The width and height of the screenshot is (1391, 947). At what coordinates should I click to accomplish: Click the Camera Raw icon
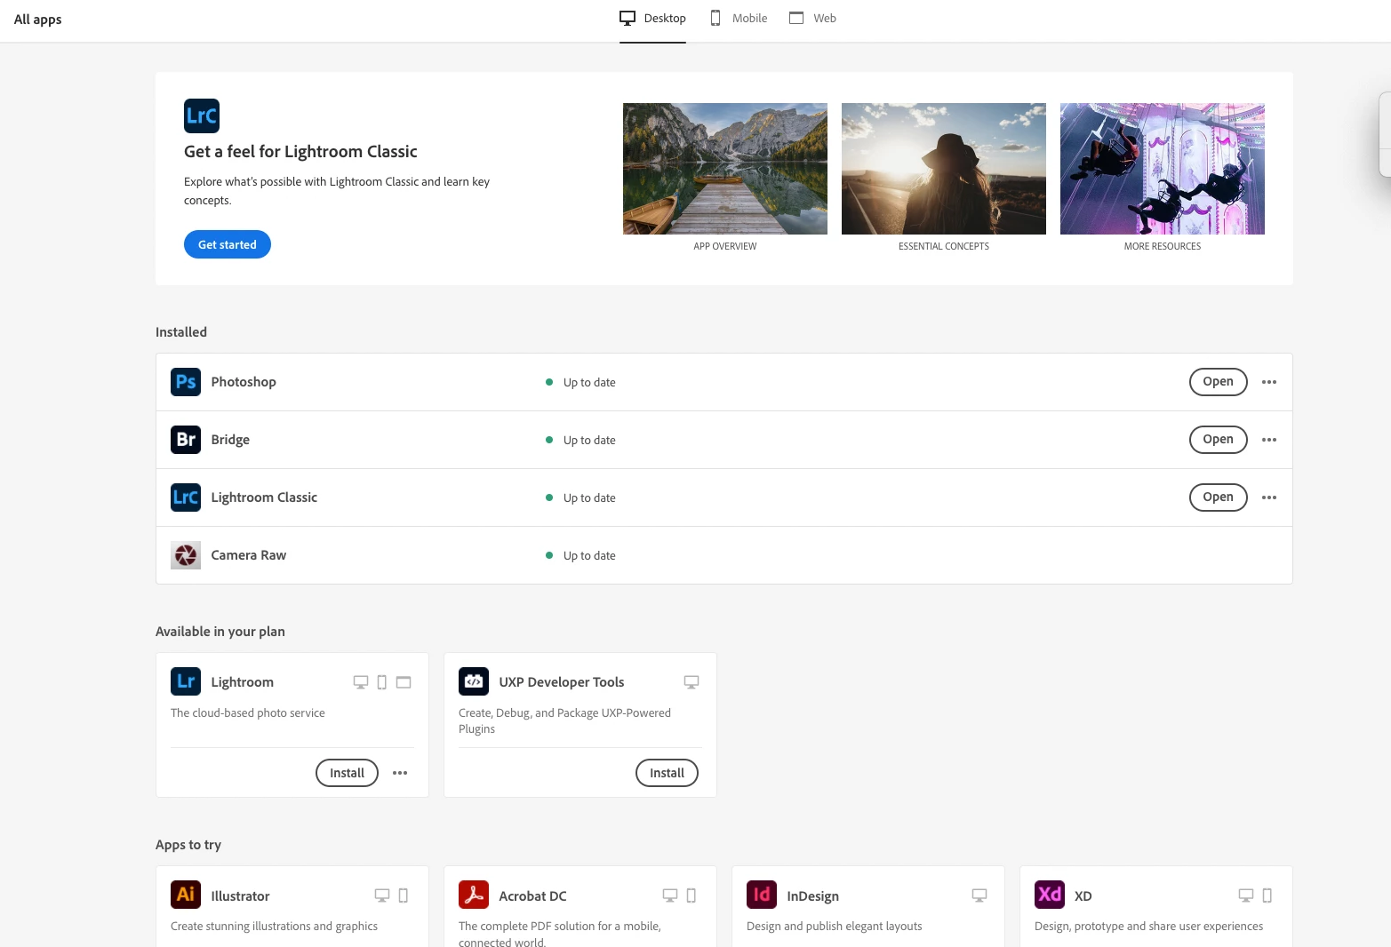[186, 555]
